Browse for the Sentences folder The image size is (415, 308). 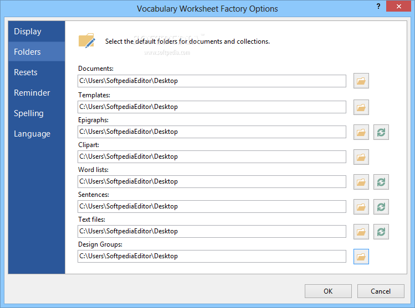(x=361, y=207)
